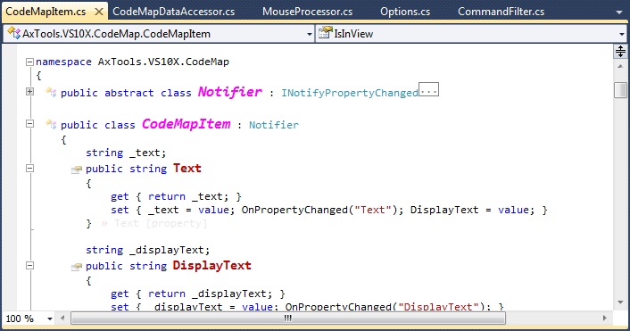The width and height of the screenshot is (630, 331).
Task: Click the vertical scrollbar down arrow
Action: tap(620, 302)
